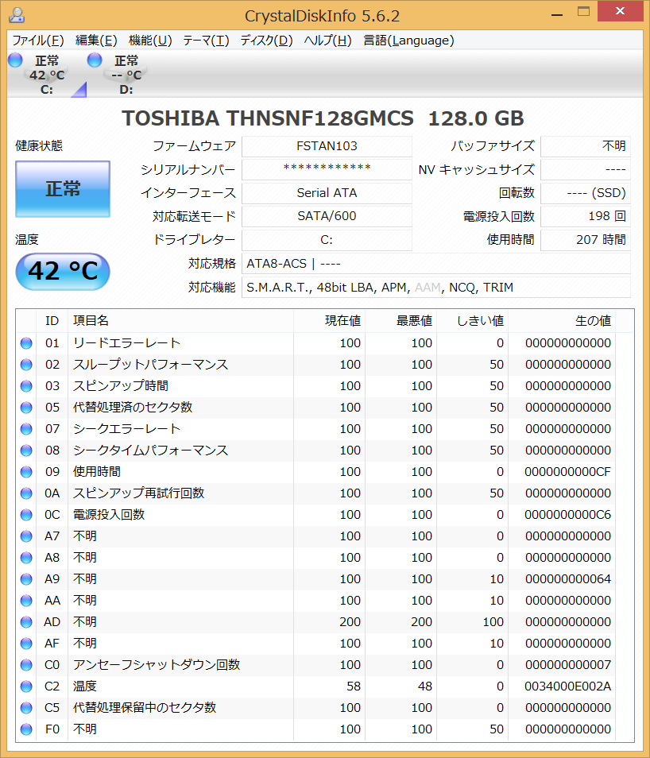
Task: Click status orb for row AD
Action: tap(26, 622)
